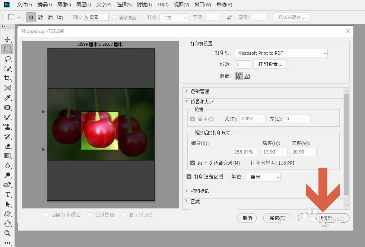Screen dimensions: 365x247
Task: Enable Gamut Warning (色域警告) checkbox
Action: (x=90, y=215)
